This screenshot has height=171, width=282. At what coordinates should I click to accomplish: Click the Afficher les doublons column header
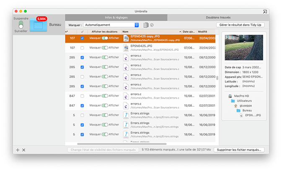pyautogui.click(x=104, y=32)
